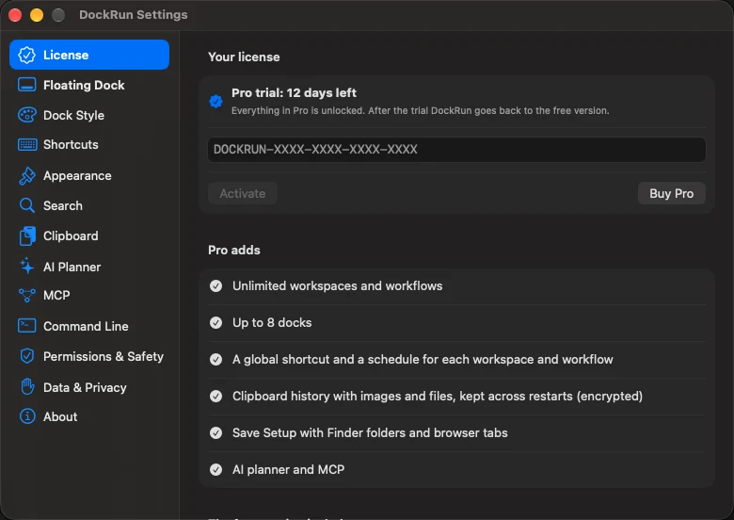Switch to the Dock Style pane
734x520 pixels.
[x=89, y=115]
